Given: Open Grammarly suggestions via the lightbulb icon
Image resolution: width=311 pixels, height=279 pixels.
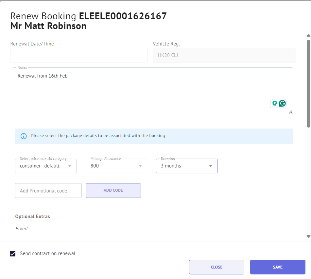Looking at the screenshot, I should point(274,103).
